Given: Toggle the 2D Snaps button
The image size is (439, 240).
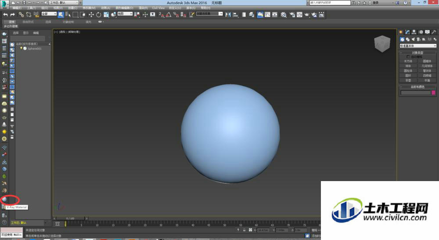Looking at the screenshot, I should coord(162,15).
